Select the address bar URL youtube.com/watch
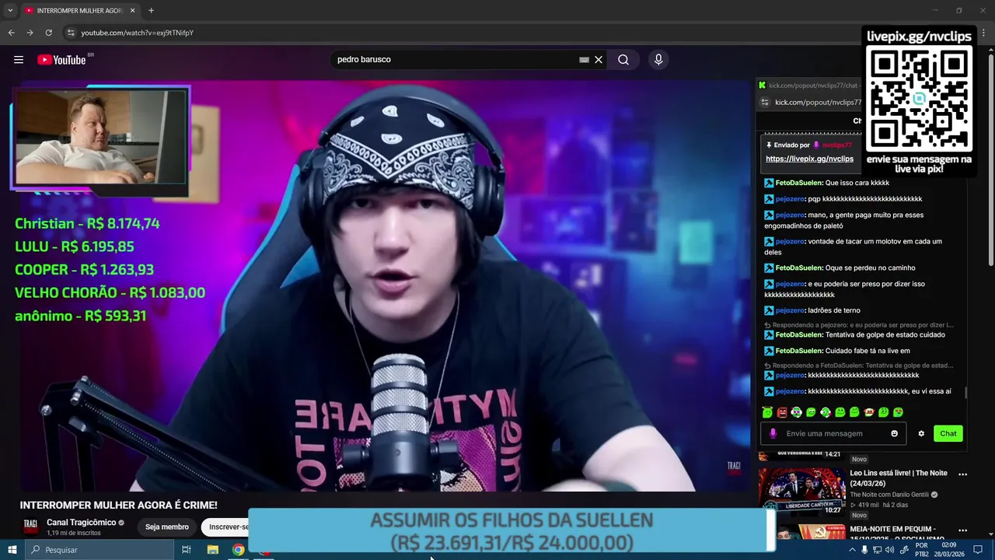 point(138,33)
